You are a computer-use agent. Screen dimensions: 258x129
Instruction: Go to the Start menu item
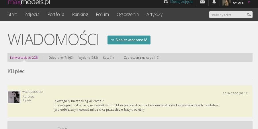[x=12, y=15]
